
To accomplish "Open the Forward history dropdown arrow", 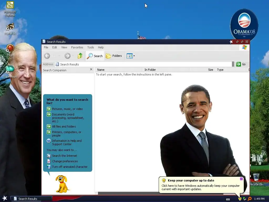I will click(73, 56).
